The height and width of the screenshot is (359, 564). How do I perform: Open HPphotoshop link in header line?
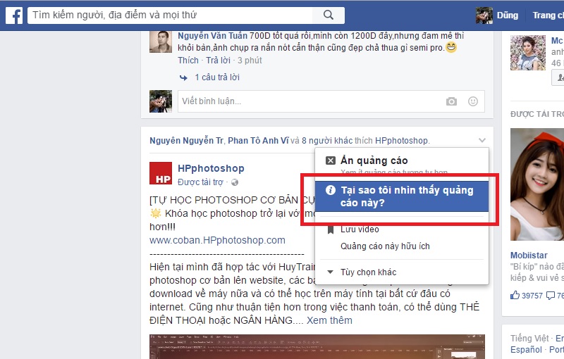pyautogui.click(x=401, y=140)
